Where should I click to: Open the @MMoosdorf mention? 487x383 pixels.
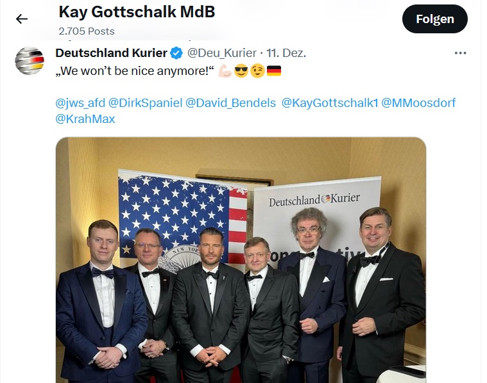click(418, 102)
